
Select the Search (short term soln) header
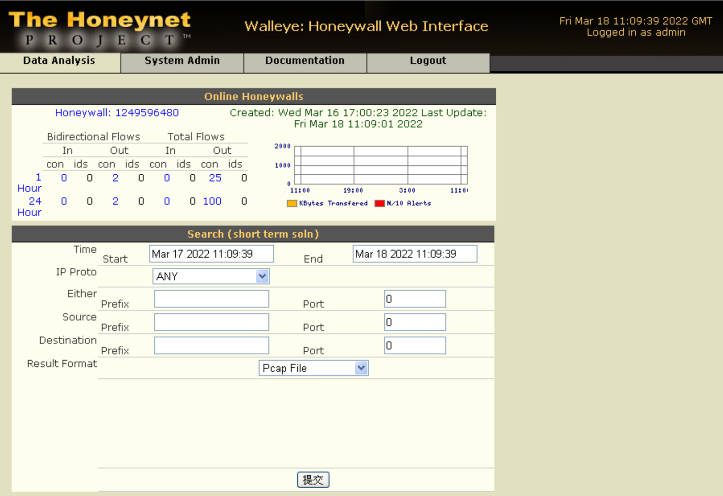tap(253, 234)
